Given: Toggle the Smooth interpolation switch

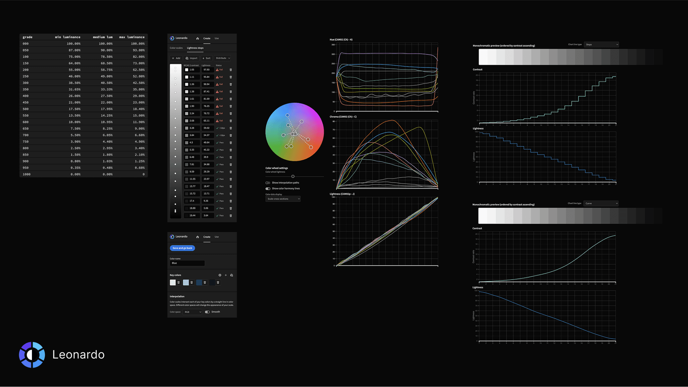Looking at the screenshot, I should pos(207,312).
